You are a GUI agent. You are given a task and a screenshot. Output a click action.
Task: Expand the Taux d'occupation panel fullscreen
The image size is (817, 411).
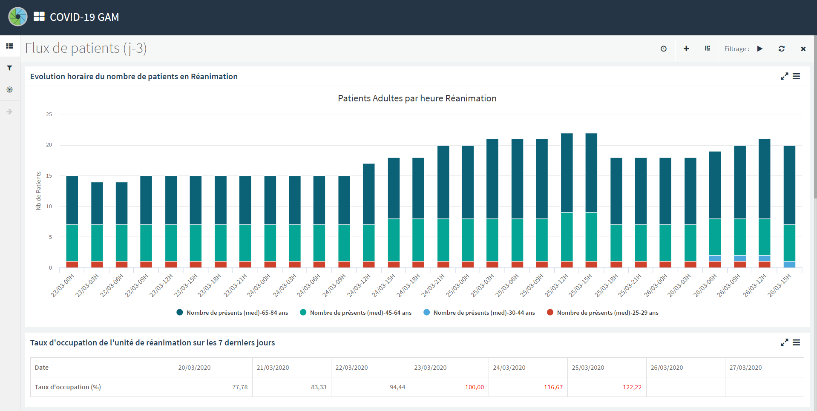coord(784,342)
